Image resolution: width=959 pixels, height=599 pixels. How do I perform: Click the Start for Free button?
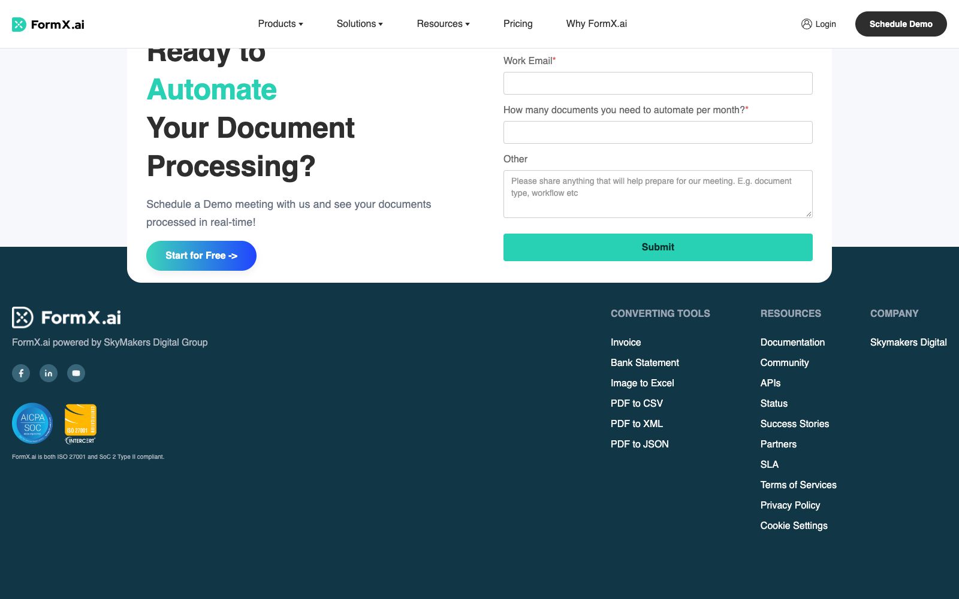pos(201,256)
